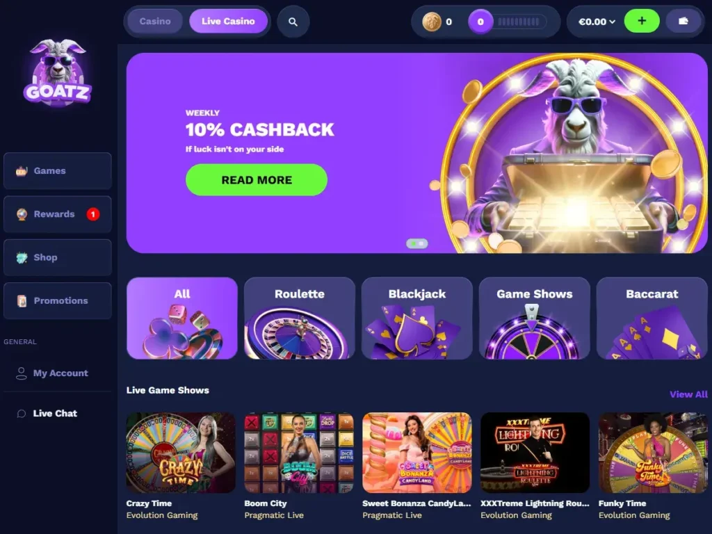Open the search magnifier icon

pos(293,22)
